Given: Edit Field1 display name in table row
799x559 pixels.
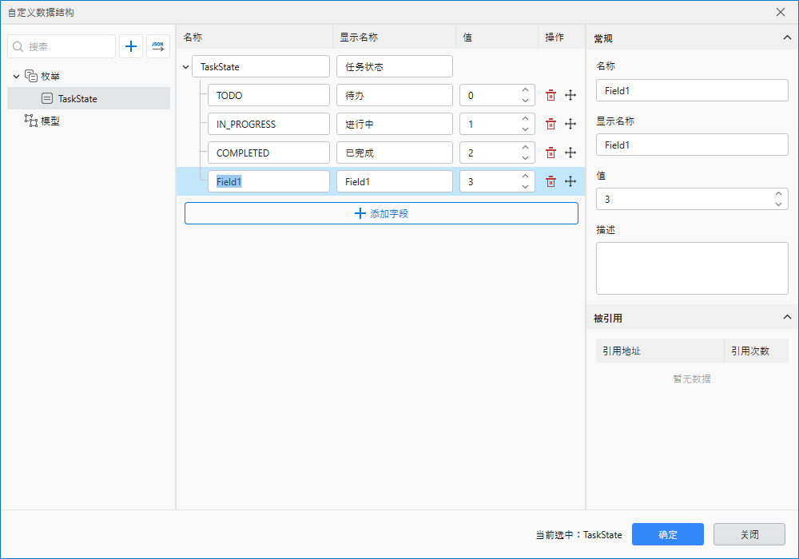Looking at the screenshot, I should pyautogui.click(x=395, y=181).
